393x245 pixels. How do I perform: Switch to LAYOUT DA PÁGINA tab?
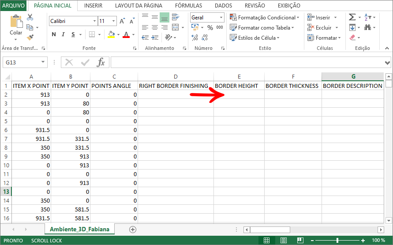click(x=138, y=5)
